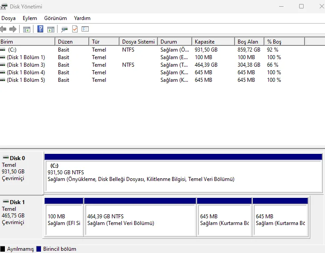Open Help via the blue question mark icon

41,29
